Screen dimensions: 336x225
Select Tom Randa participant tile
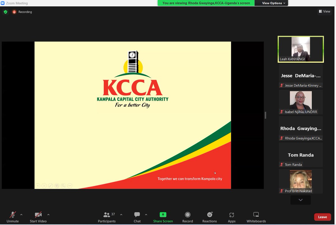point(301,155)
